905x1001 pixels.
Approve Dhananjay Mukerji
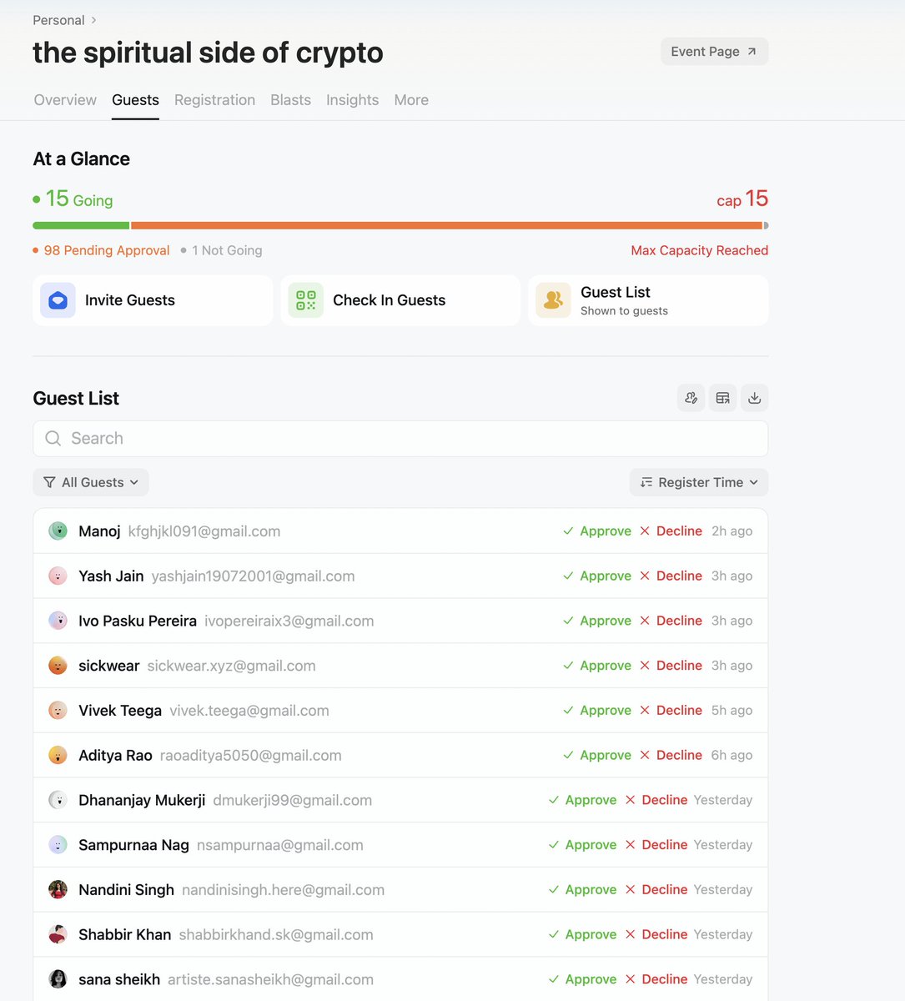click(x=582, y=800)
